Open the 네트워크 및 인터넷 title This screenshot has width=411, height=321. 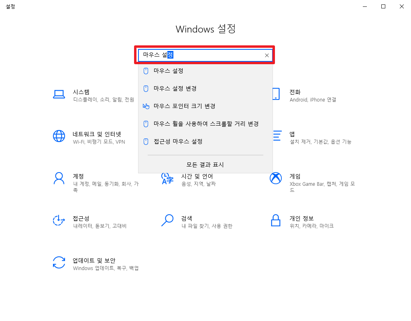97,134
